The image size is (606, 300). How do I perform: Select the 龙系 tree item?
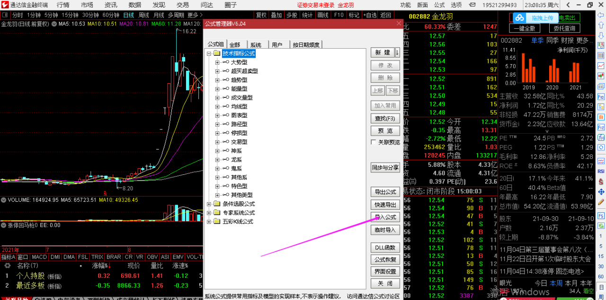pos(236,160)
